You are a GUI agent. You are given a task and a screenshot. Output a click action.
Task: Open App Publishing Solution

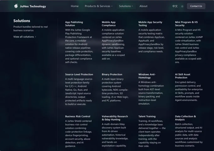tap(74, 24)
